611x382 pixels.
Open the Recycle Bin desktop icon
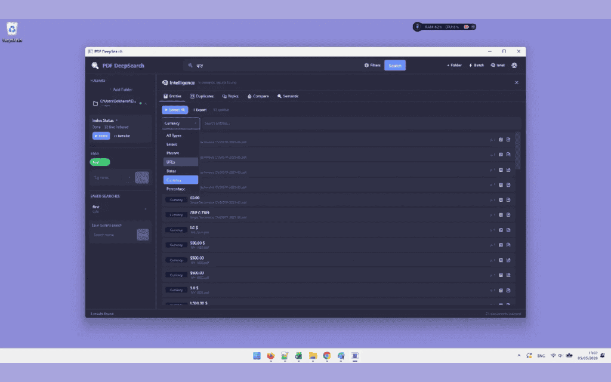12,32
